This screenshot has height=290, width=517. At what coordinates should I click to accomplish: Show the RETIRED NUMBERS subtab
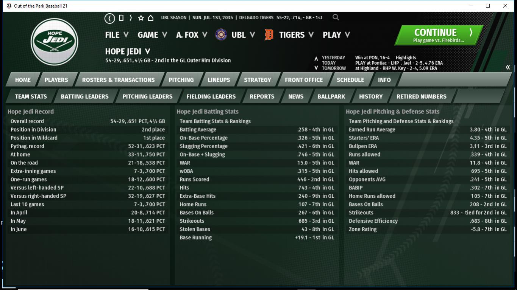tap(422, 96)
